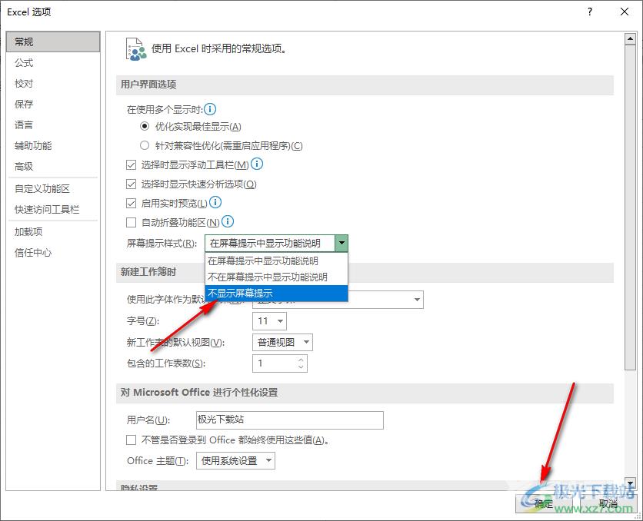Open the 字号 font size dropdown

coord(281,321)
